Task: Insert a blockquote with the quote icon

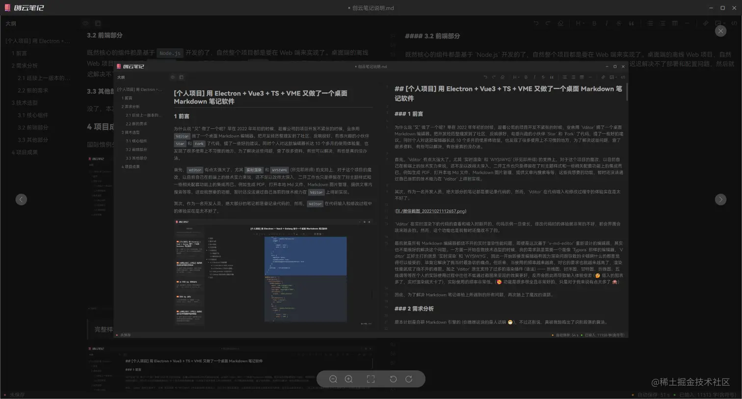Action: click(631, 23)
